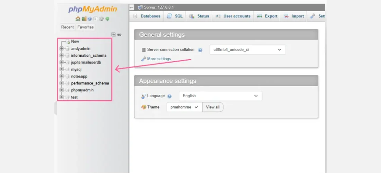Click the View all themes button

pos(213,107)
